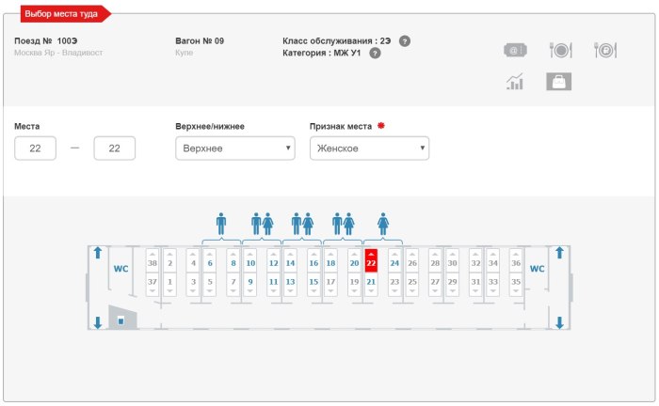Image resolution: width=659 pixels, height=406 pixels.
Task: Click the left WC label
Action: (x=121, y=269)
